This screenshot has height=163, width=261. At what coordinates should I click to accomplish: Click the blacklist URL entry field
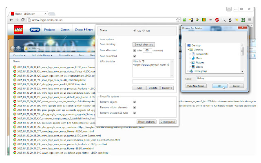tap(153, 81)
